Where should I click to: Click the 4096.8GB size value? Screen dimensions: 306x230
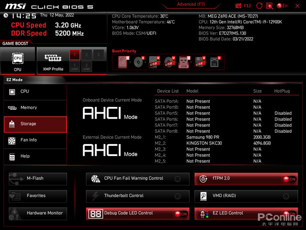click(262, 143)
